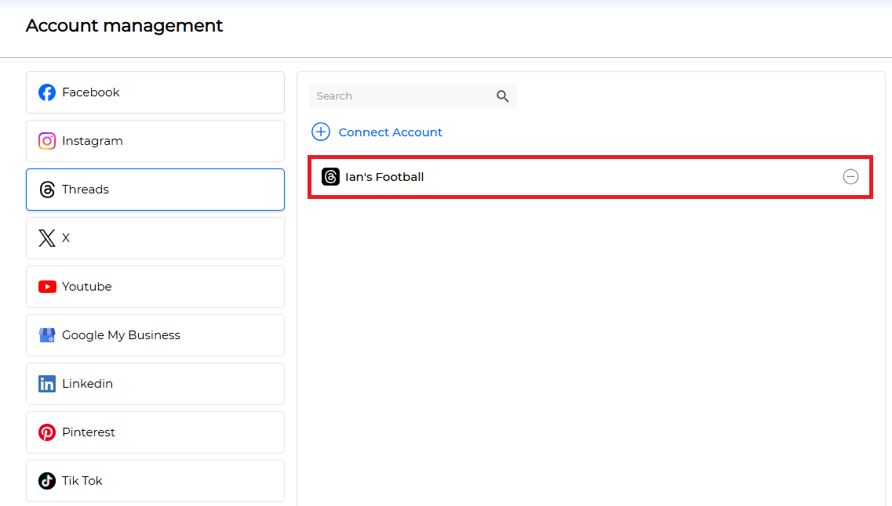Open the Pinterest tab label
The height and width of the screenshot is (506, 892).
[88, 432]
